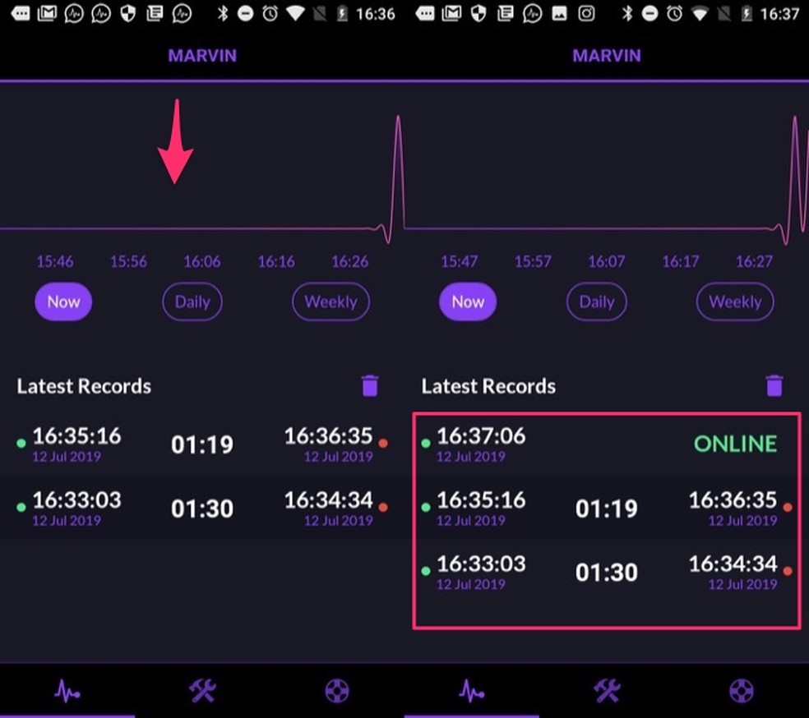Tap MARVIN title in right screen

[607, 56]
